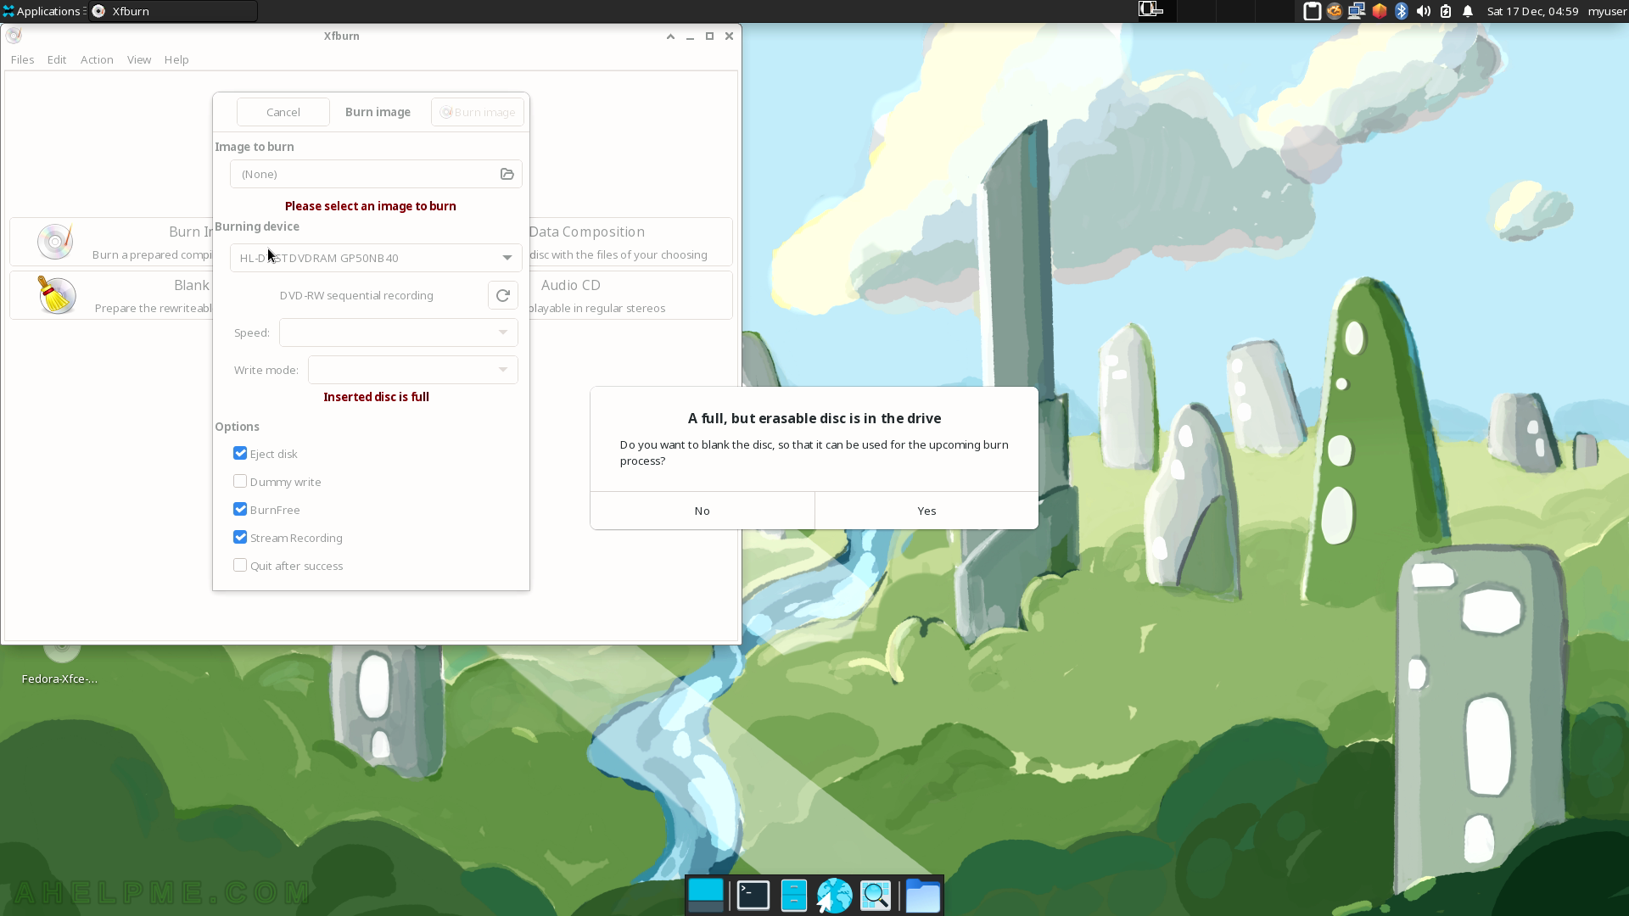The image size is (1629, 916).
Task: Select the Audio CD option
Action: click(x=630, y=295)
